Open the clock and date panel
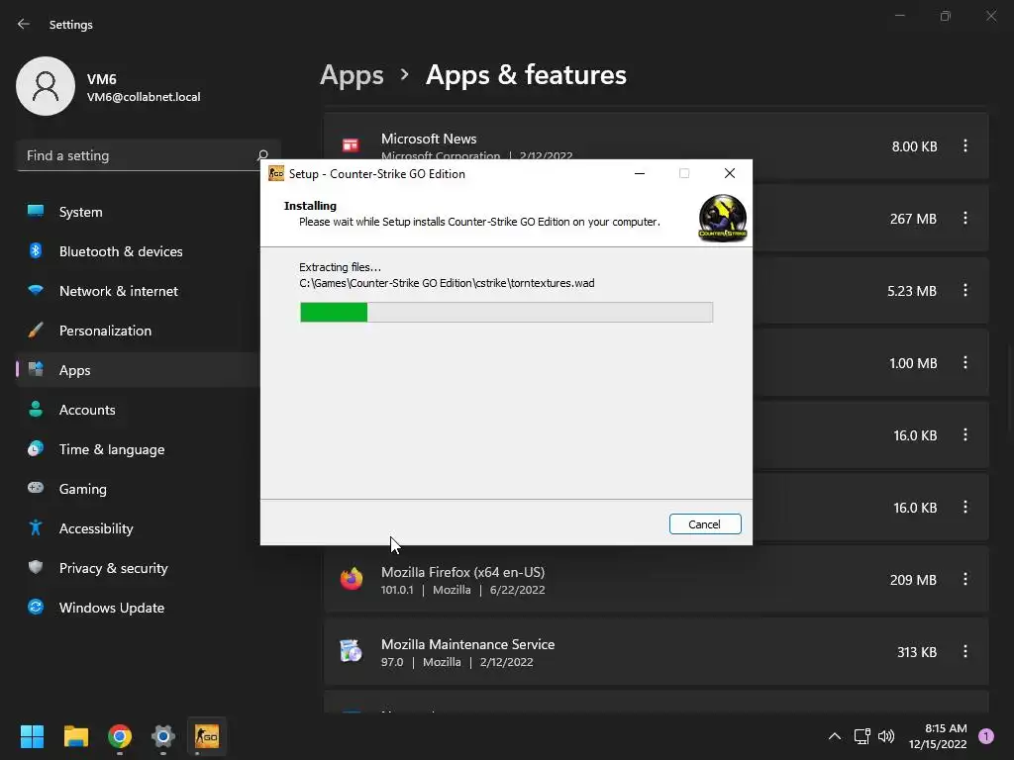The height and width of the screenshot is (760, 1014). tap(937, 736)
